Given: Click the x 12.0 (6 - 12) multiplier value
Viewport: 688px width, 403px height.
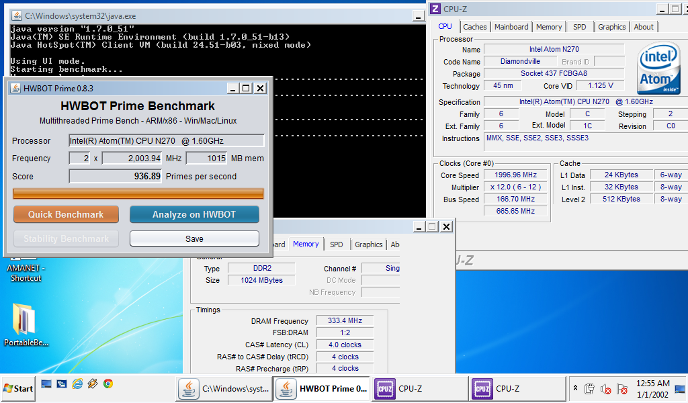Looking at the screenshot, I should tap(515, 187).
